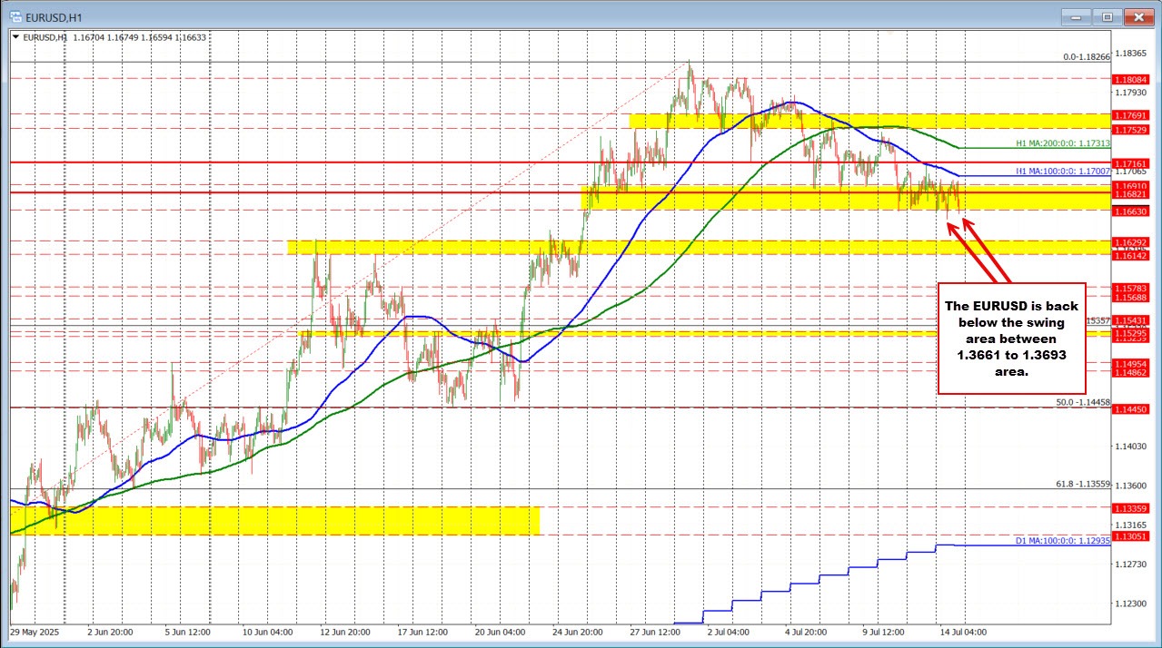
Task: Select the Fibonacci 0.0-1.18266 label
Action: click(1087, 56)
